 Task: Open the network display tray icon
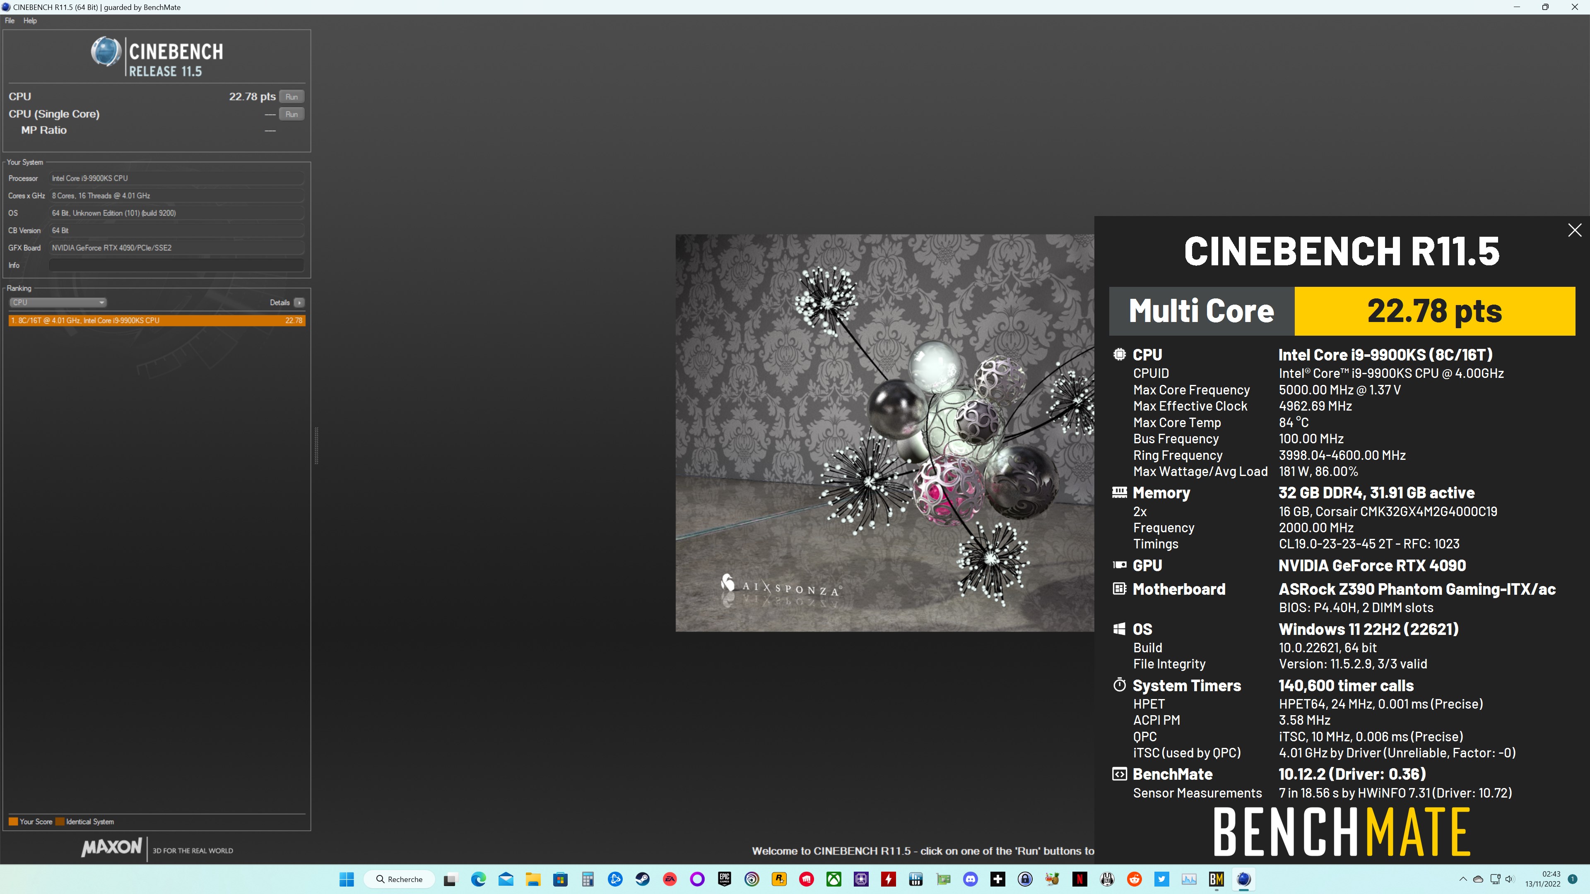tap(1495, 879)
